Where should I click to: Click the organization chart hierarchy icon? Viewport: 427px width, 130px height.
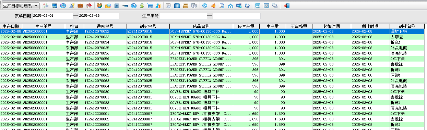coord(230,6)
